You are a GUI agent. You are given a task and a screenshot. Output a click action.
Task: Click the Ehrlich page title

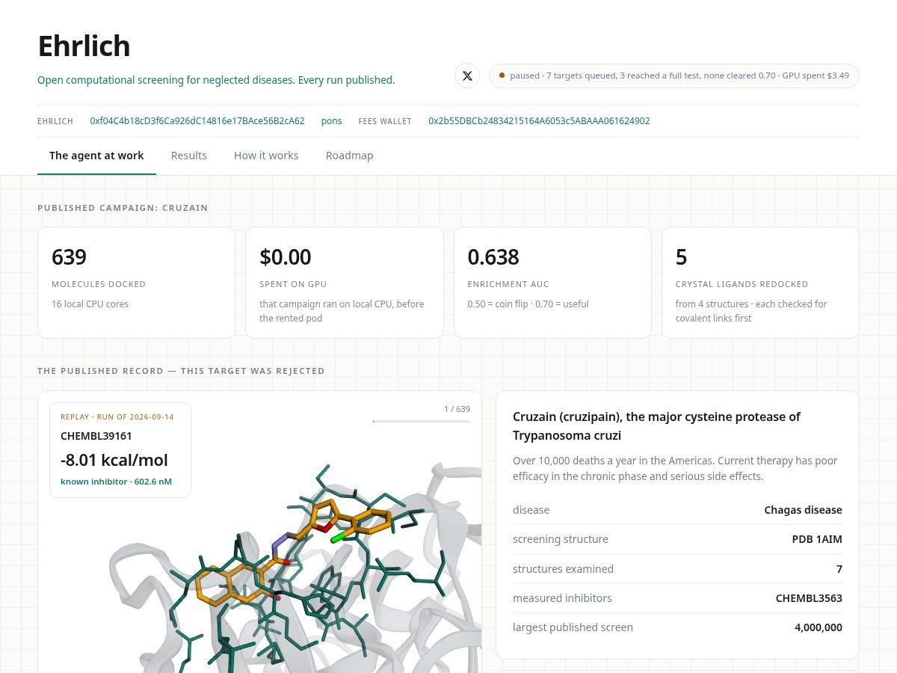pyautogui.click(x=84, y=46)
